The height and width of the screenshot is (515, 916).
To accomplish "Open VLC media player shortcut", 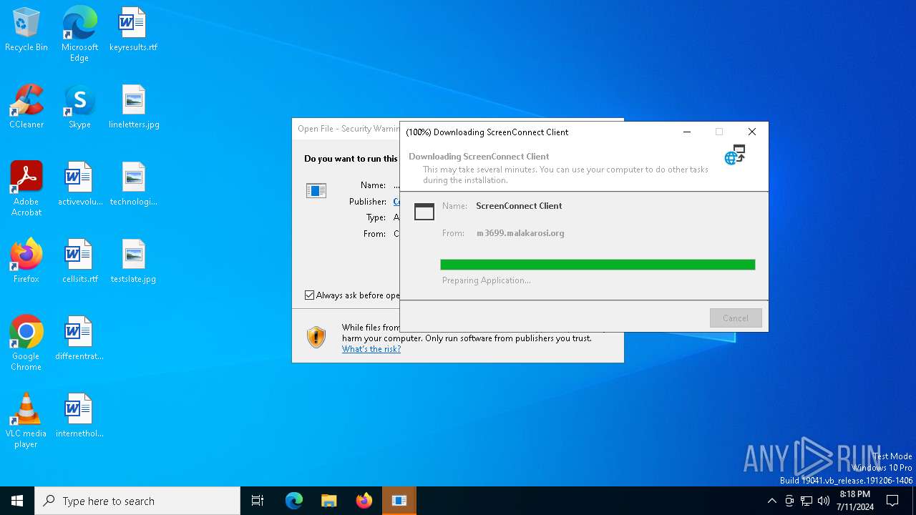I will coord(26,421).
